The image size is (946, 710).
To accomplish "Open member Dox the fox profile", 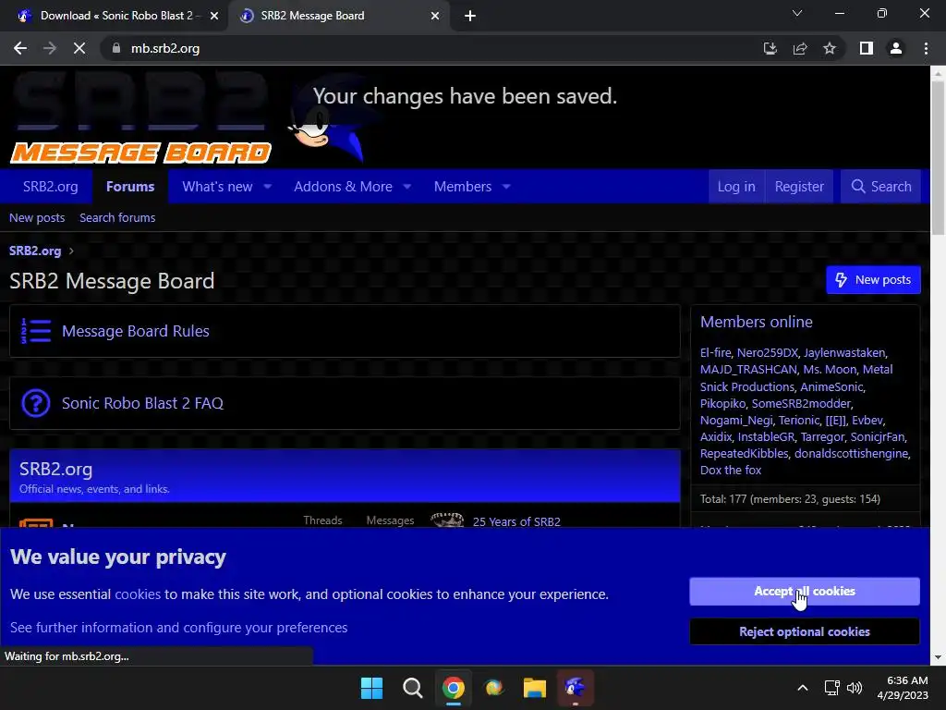I will coord(731,471).
